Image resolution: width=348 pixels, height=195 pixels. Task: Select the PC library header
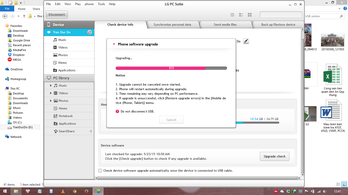pos(69,78)
